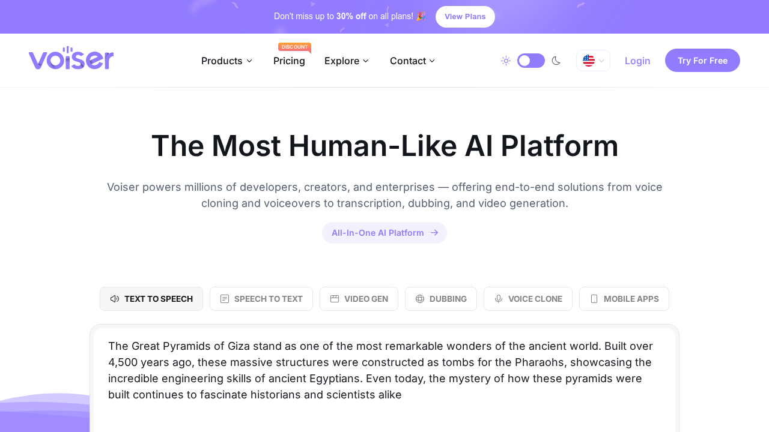Click the Login link

coord(637,60)
